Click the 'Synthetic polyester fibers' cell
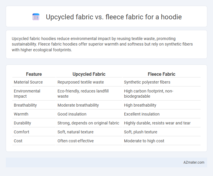Image resolution: width=213 pixels, height=176 pixels. [147, 82]
